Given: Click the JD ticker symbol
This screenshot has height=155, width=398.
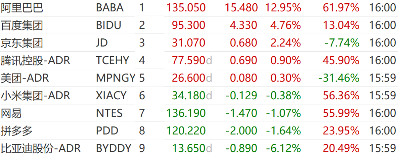Looking at the screenshot, I should (x=102, y=43).
